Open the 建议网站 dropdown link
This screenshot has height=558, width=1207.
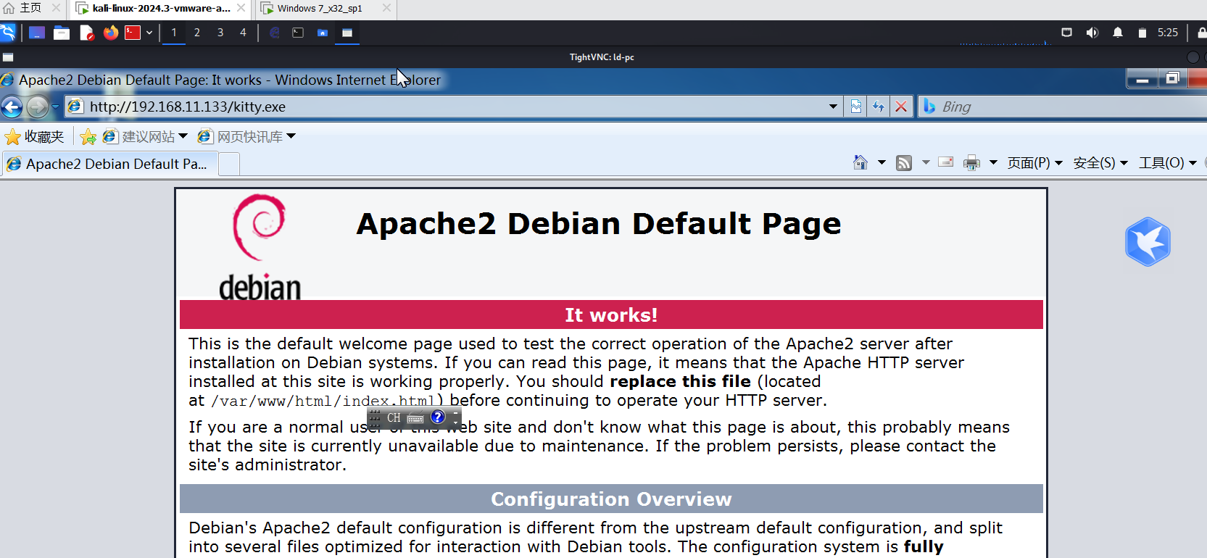point(145,136)
